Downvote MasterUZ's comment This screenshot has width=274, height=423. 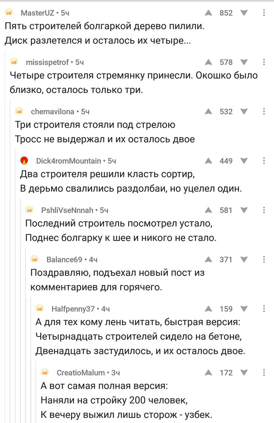coord(244,13)
